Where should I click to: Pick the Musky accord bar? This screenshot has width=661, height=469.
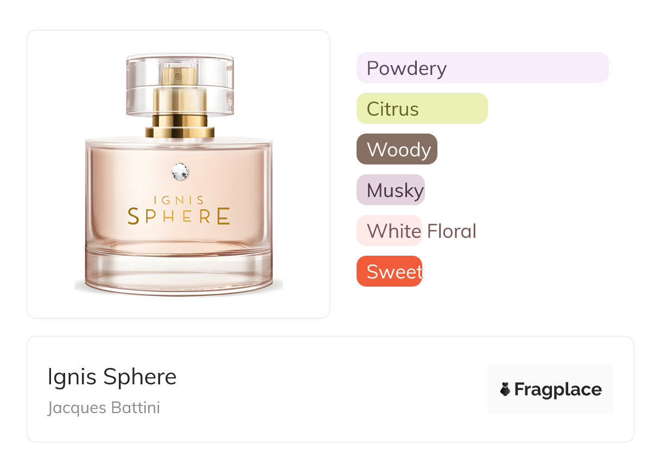(x=391, y=190)
